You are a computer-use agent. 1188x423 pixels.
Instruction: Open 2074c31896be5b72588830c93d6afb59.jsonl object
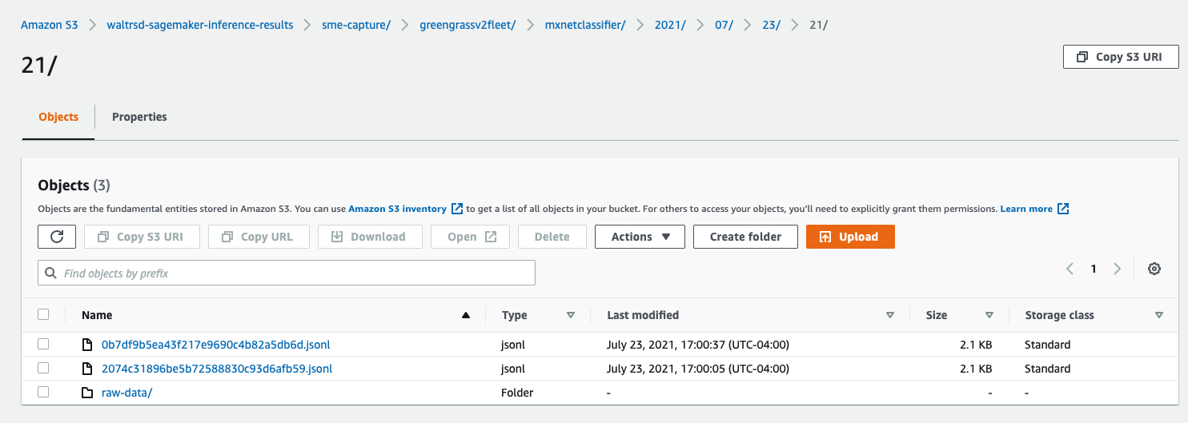pos(217,369)
